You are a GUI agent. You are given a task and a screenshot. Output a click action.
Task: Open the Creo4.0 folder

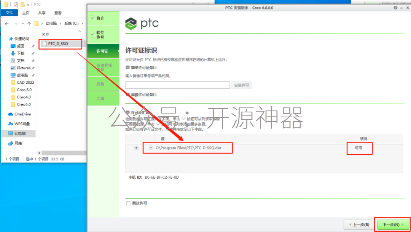pyautogui.click(x=24, y=97)
